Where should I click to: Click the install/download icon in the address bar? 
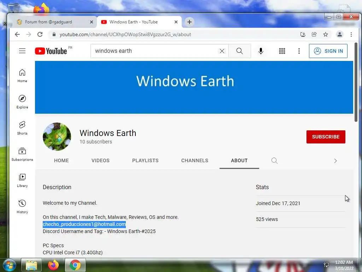coord(303,34)
